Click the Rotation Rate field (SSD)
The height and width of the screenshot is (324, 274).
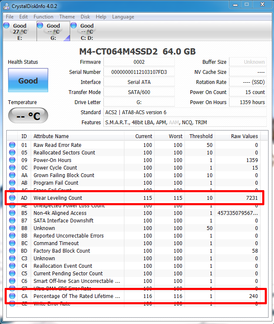tap(248, 82)
